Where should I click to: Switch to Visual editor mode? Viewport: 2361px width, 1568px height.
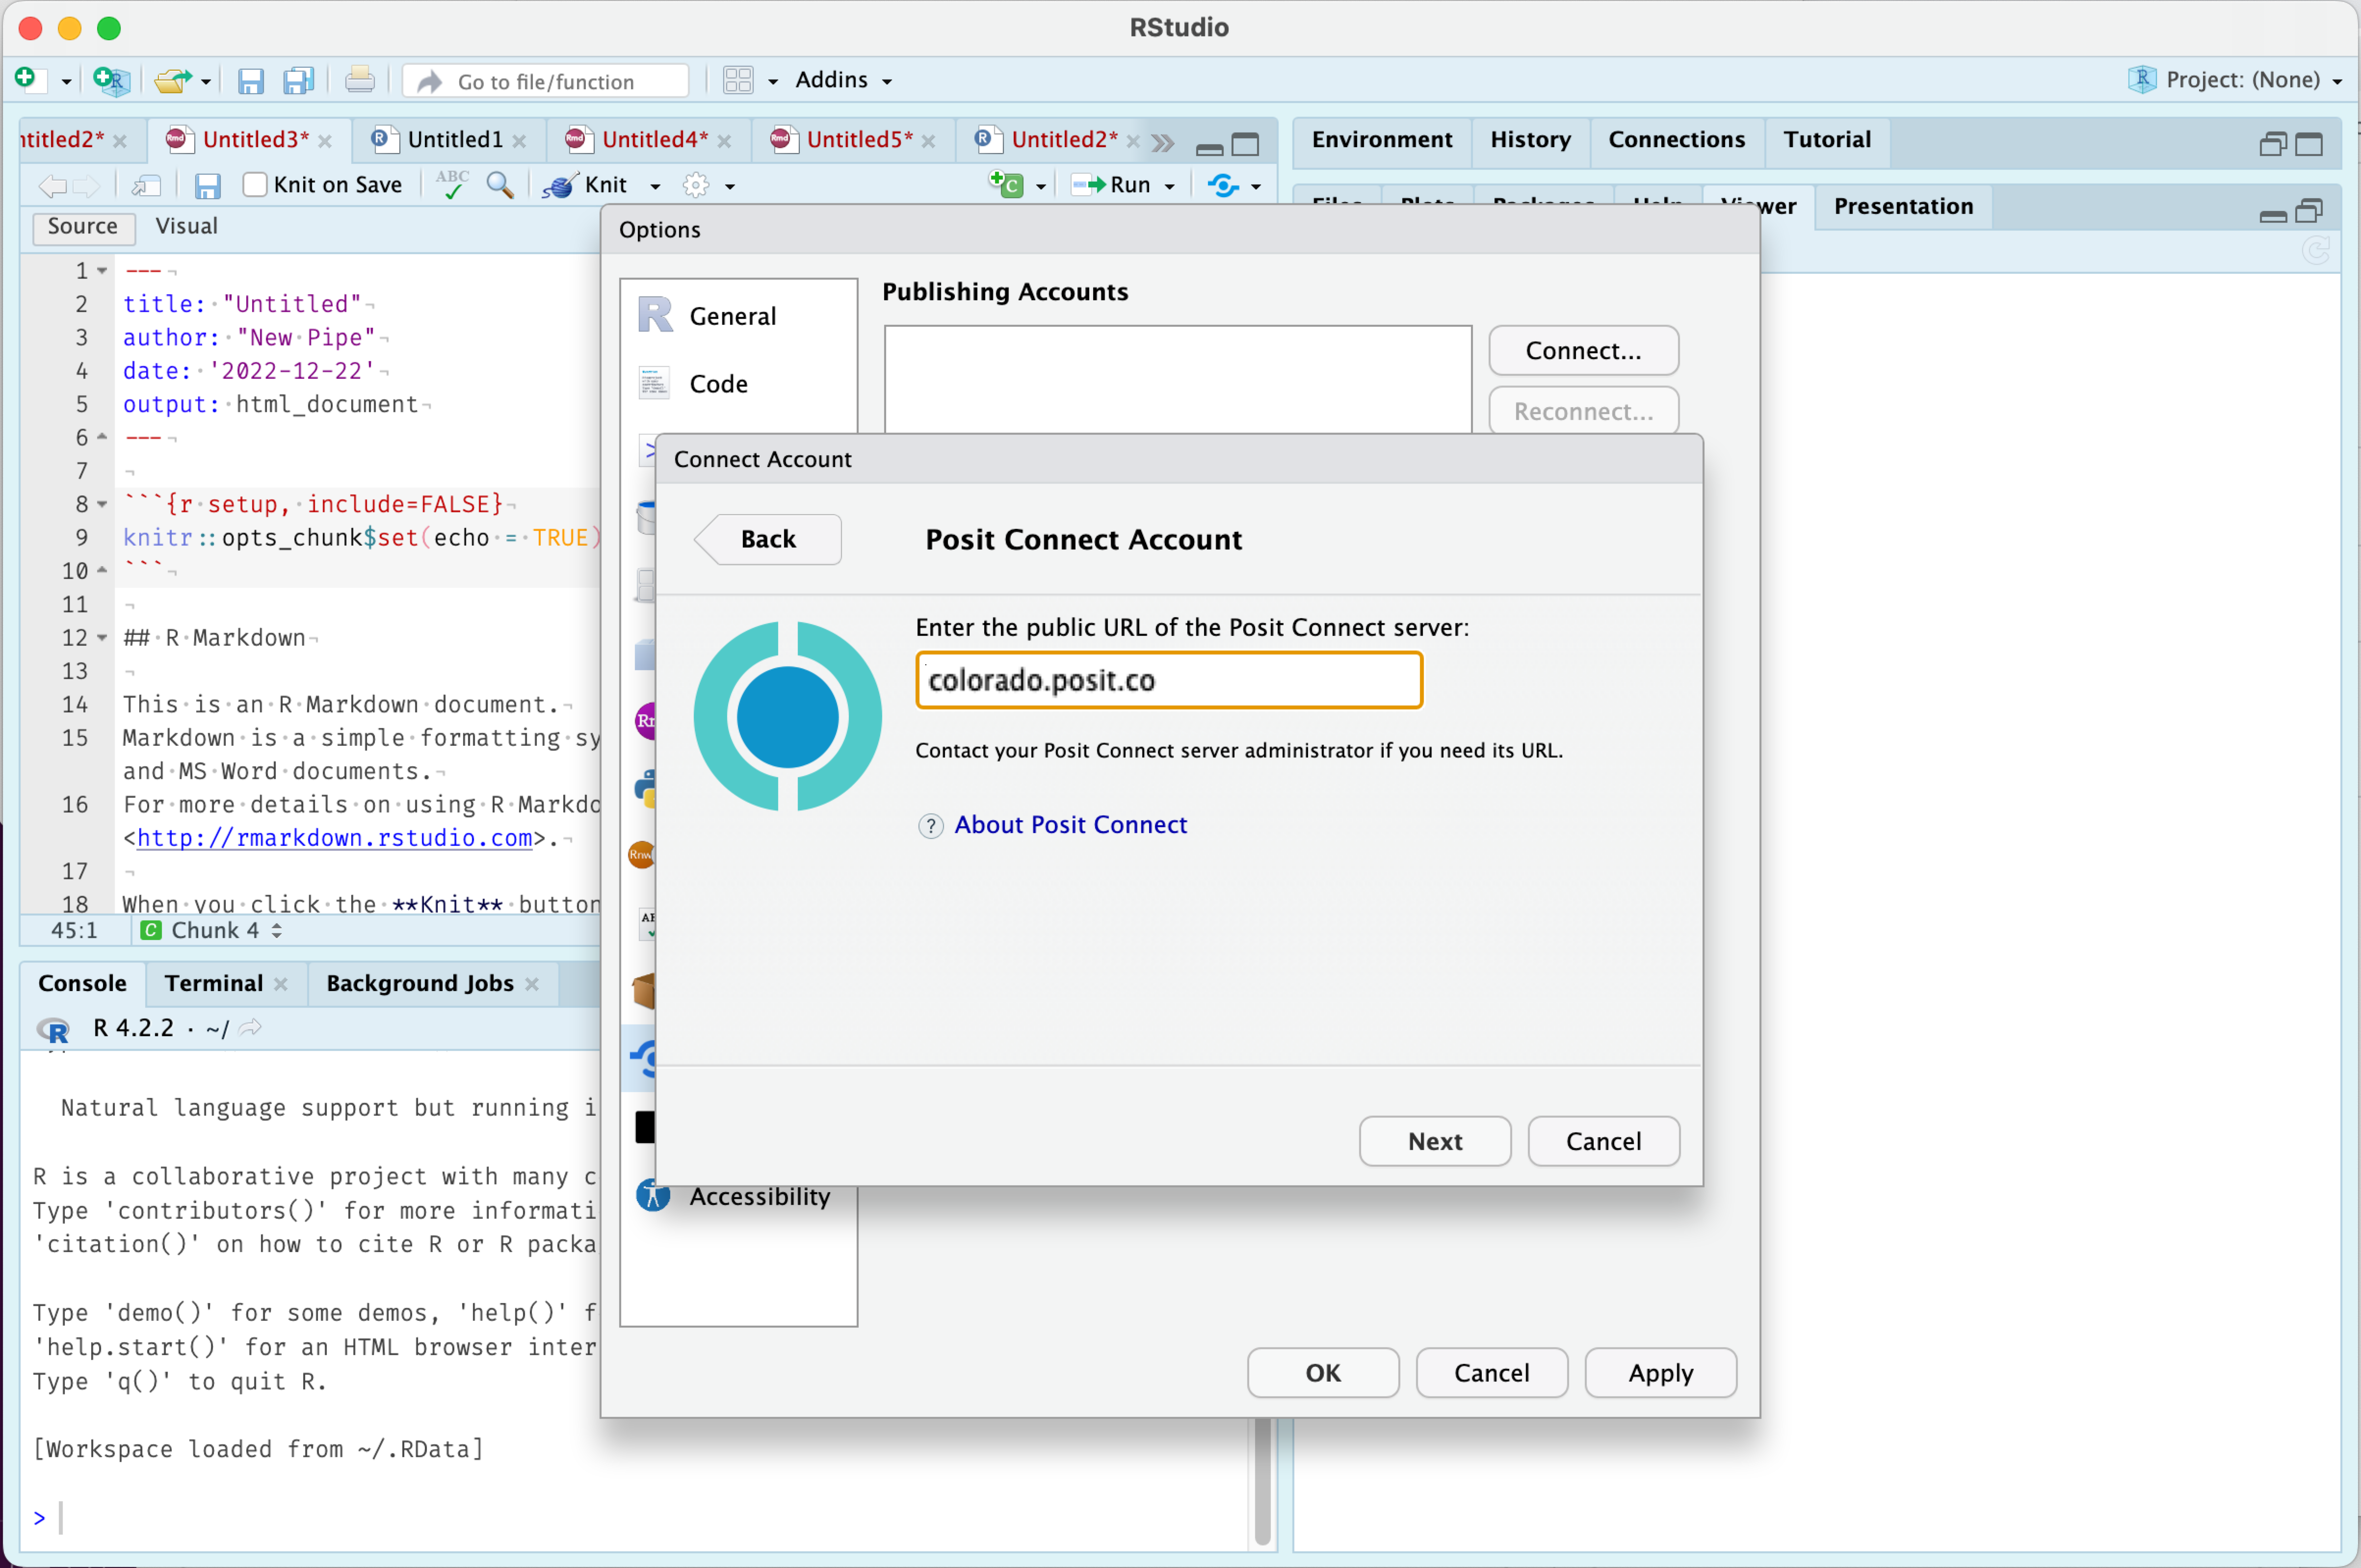tap(186, 226)
